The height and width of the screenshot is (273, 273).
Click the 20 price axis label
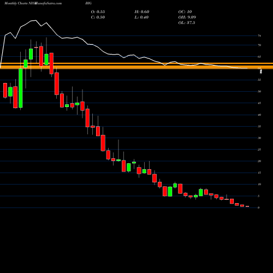pos(259,161)
